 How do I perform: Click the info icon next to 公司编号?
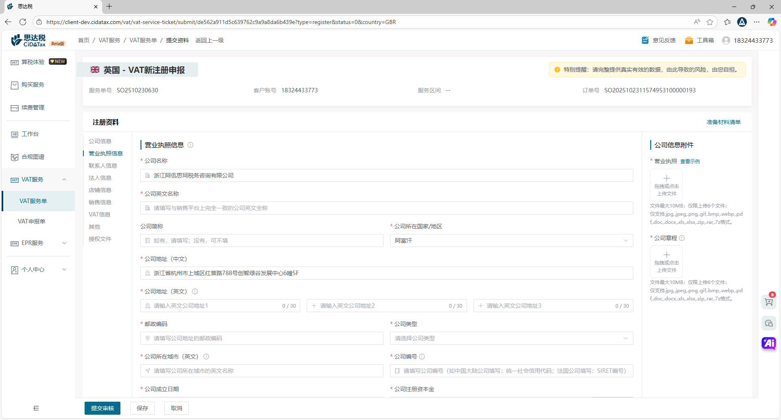click(x=422, y=357)
